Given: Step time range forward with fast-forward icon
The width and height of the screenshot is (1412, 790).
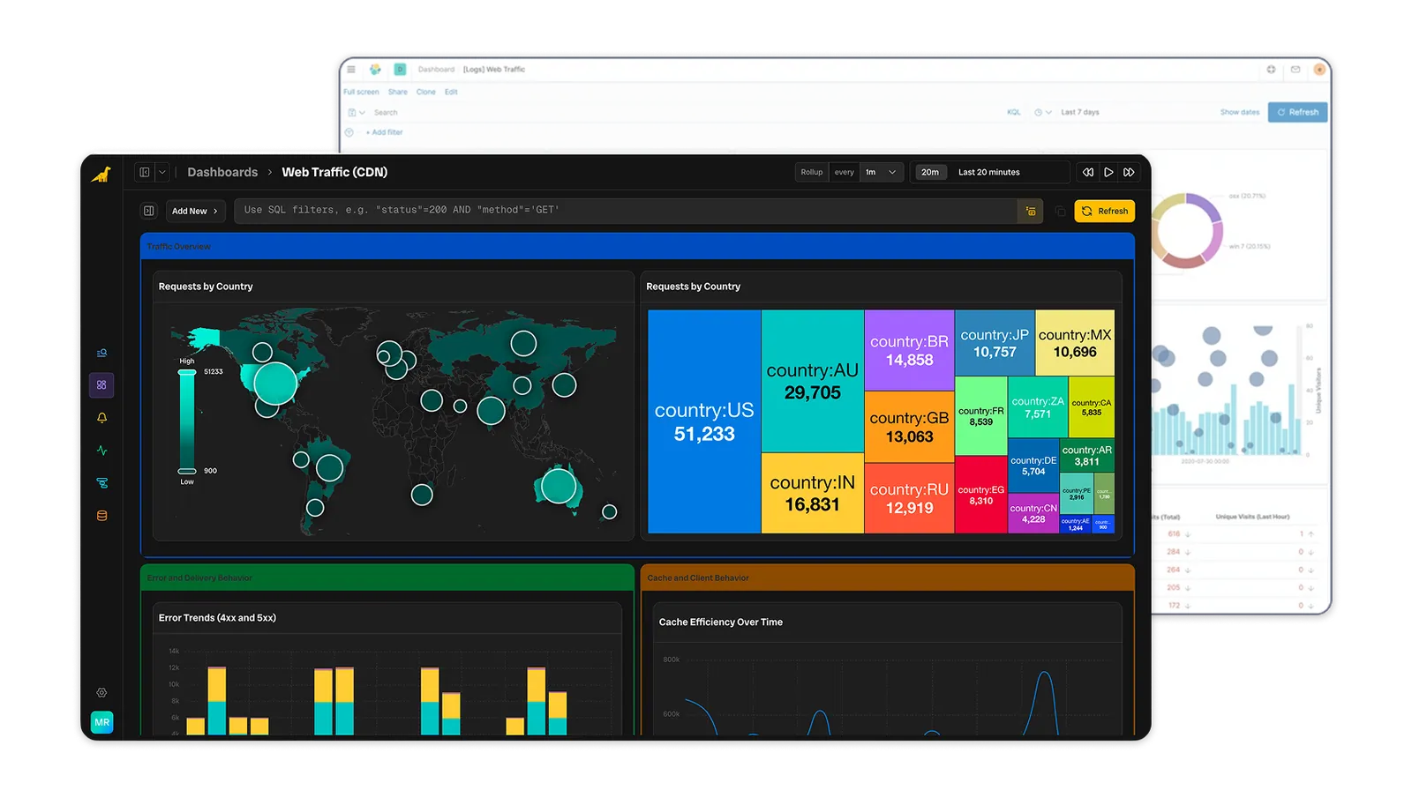Looking at the screenshot, I should 1129,172.
